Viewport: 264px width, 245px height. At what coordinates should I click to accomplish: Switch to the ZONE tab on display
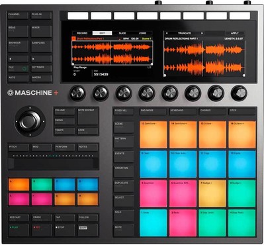(x=142, y=33)
